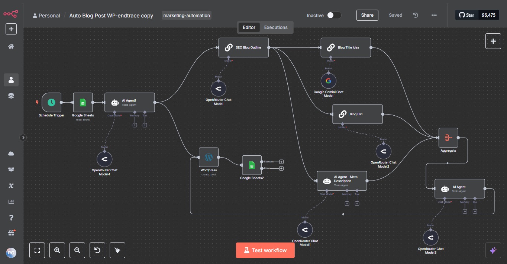Select the AI Agent - Meta Description node
The image size is (507, 264).
pos(342,181)
